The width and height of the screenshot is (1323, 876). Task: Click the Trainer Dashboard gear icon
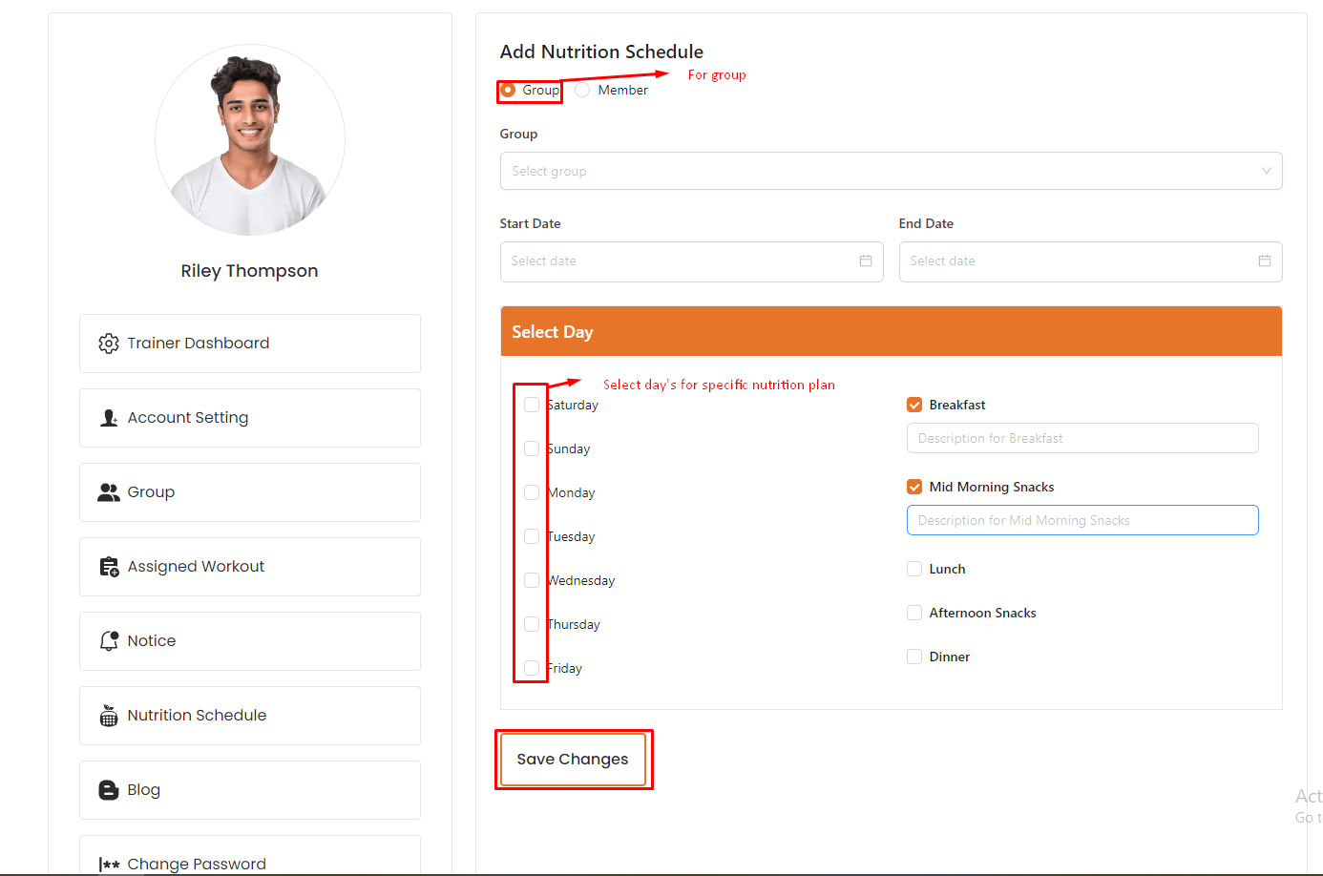click(109, 344)
